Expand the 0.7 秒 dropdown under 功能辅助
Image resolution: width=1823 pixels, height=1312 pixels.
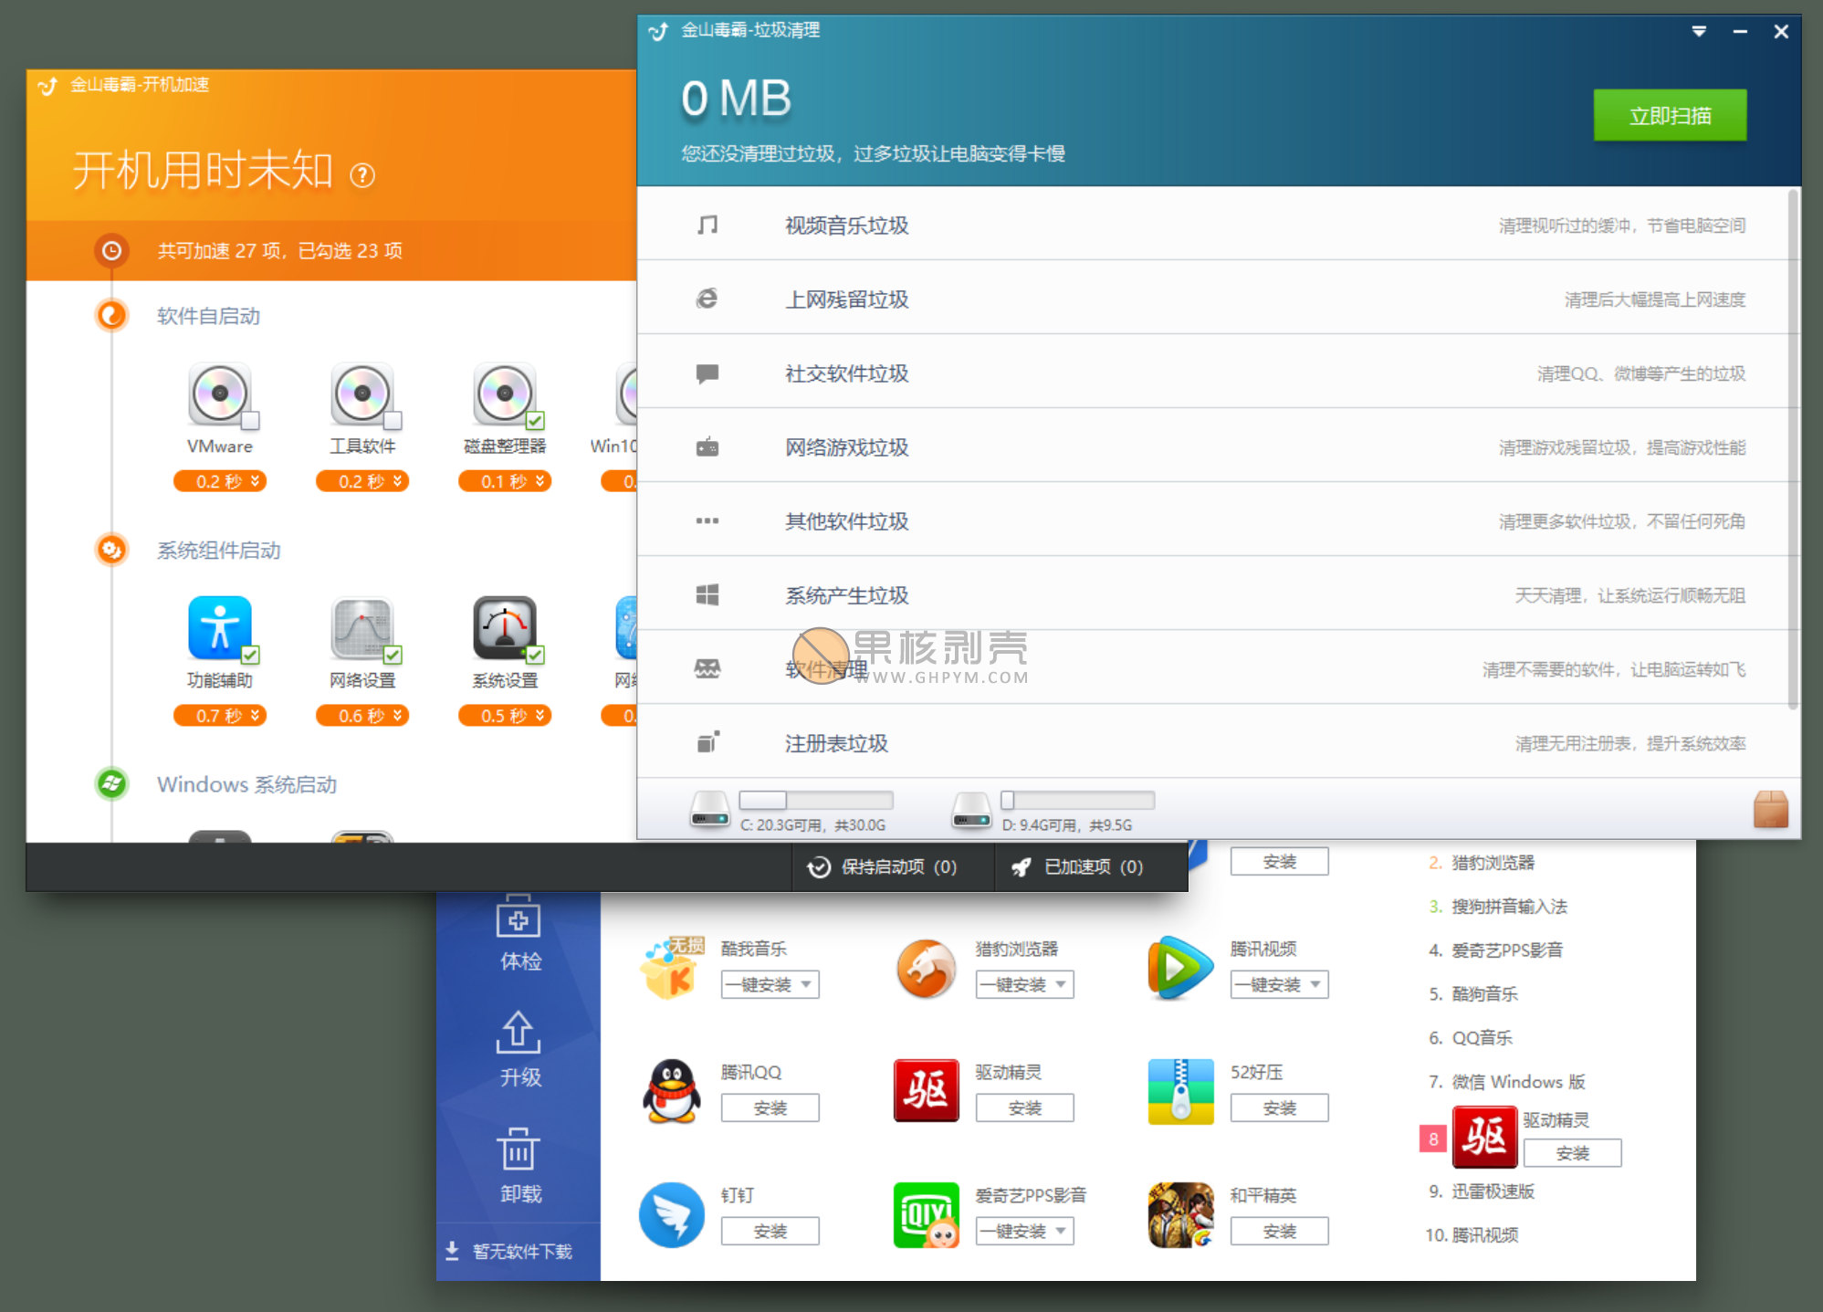[x=219, y=715]
